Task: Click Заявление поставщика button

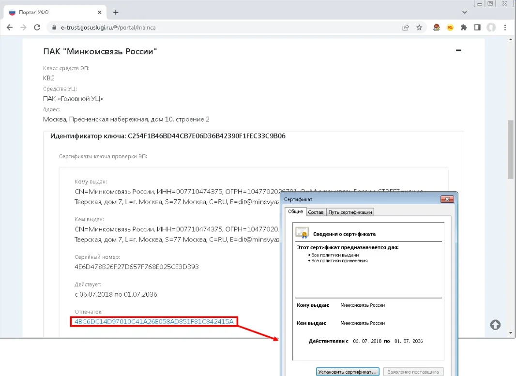Action: point(413,372)
